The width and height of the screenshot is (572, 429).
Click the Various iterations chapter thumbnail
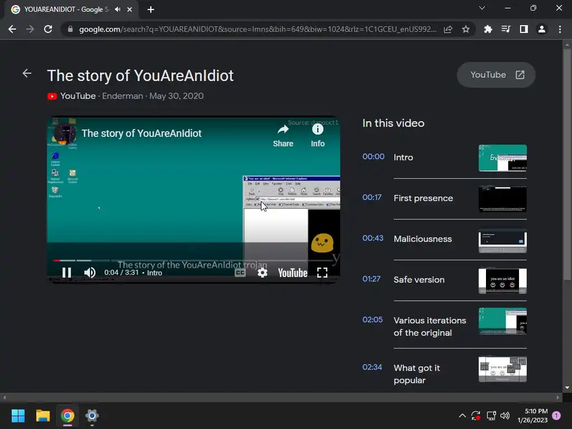(503, 321)
